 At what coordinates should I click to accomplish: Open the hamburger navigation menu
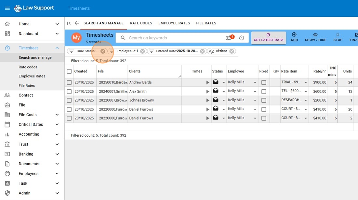(x=7, y=8)
